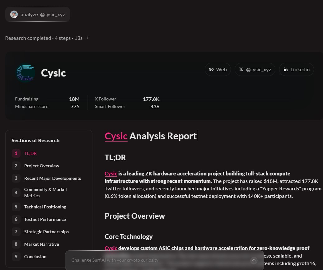Jump to the Conclusion section

coord(35,257)
